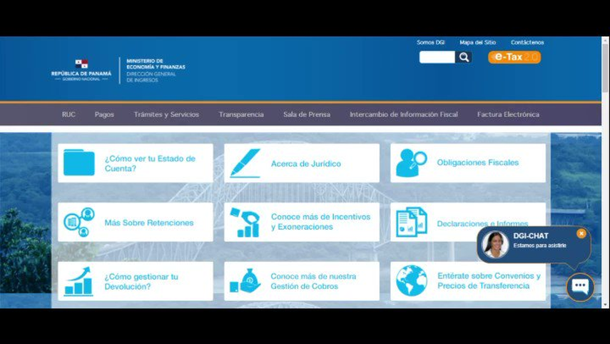
Task: Click the money bag Gestión de Cobros icon
Action: (245, 281)
